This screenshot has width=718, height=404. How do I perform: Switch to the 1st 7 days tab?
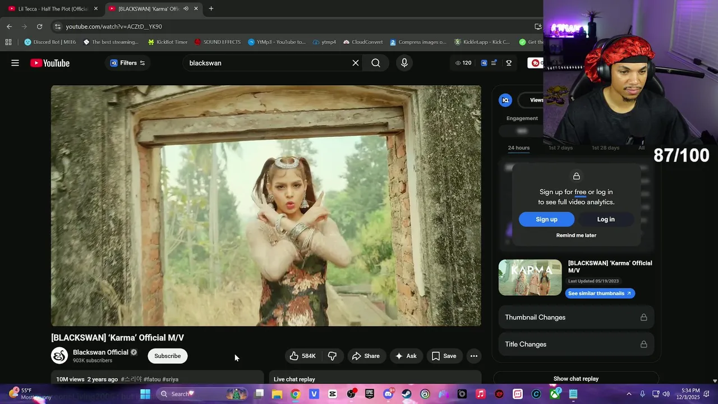tap(560, 148)
